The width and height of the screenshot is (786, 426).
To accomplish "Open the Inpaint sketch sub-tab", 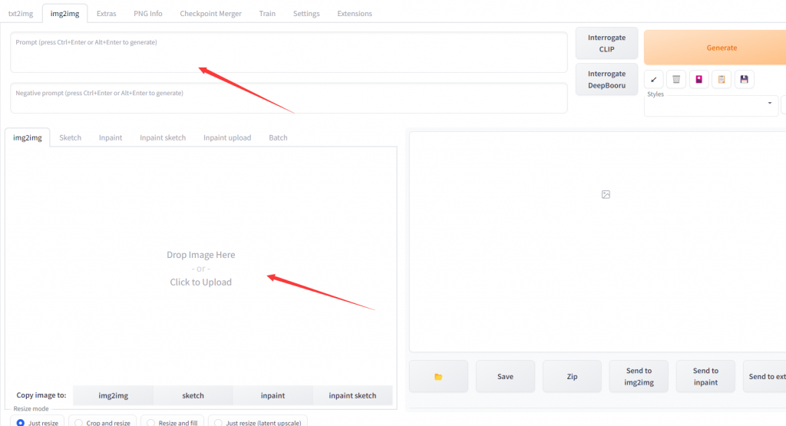I will tap(163, 137).
